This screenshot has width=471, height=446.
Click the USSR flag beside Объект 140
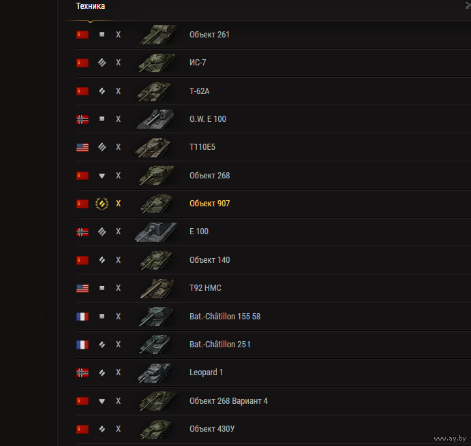pyautogui.click(x=82, y=260)
